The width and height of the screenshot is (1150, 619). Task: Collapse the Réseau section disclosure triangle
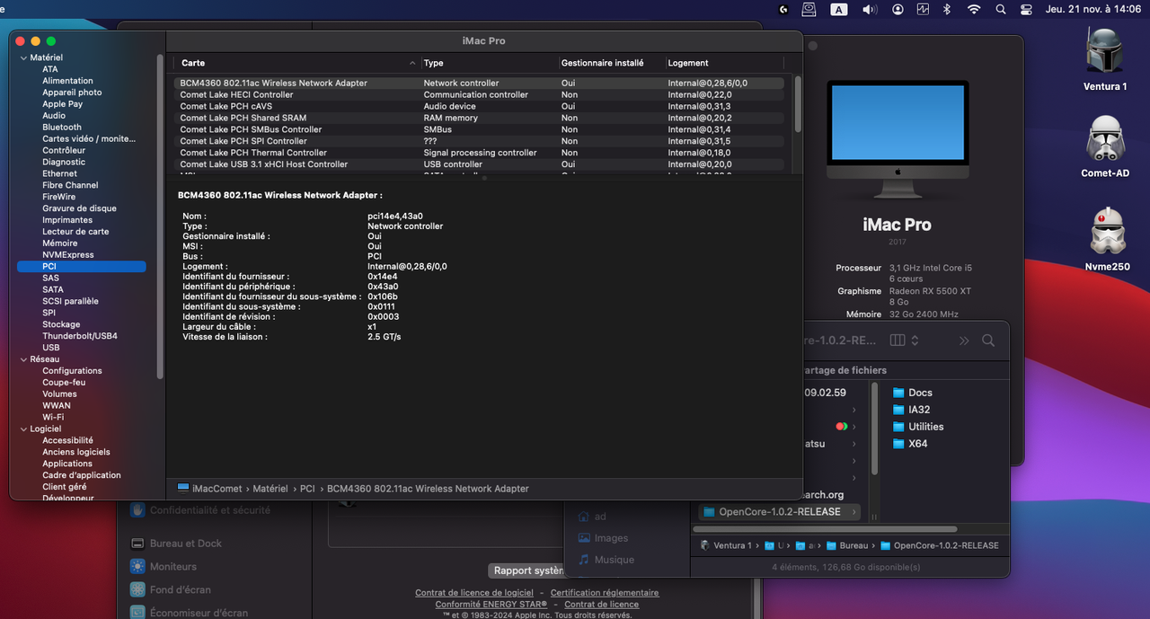[x=23, y=359]
